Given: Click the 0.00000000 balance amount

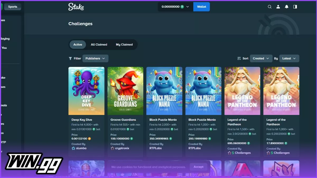Looking at the screenshot, I should (171, 7).
